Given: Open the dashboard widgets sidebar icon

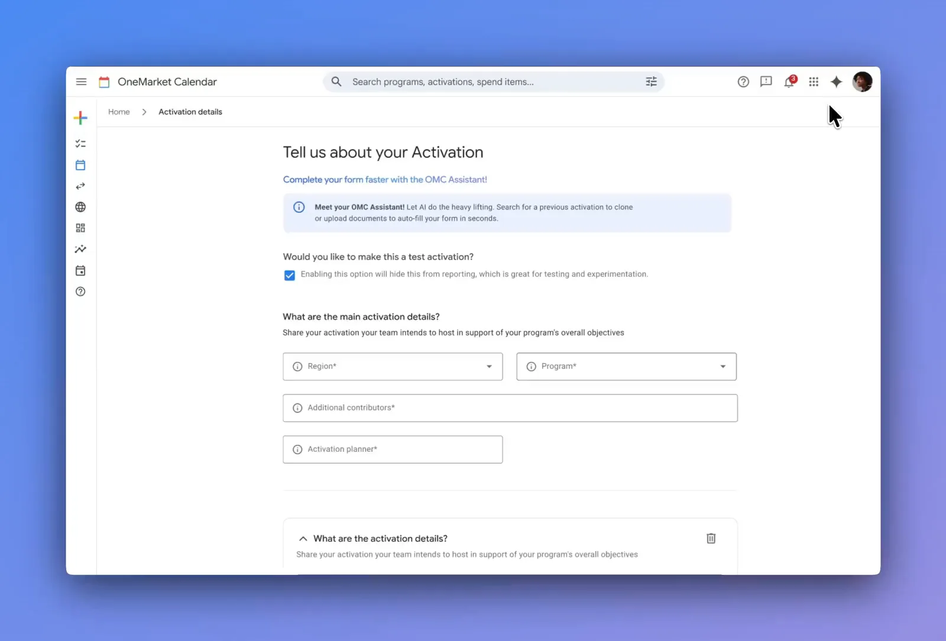Looking at the screenshot, I should pos(80,228).
